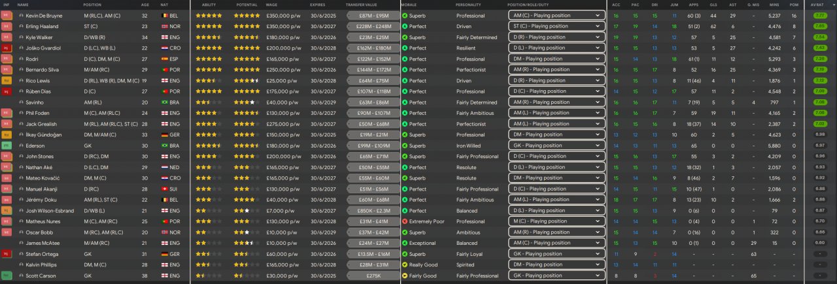The image size is (837, 284).
Task: Click Stefan Ortega's red injury badge
Action: point(7,254)
